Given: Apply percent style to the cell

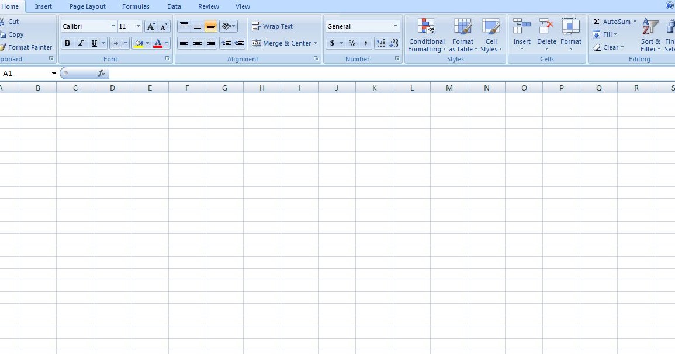Looking at the screenshot, I should [x=352, y=43].
